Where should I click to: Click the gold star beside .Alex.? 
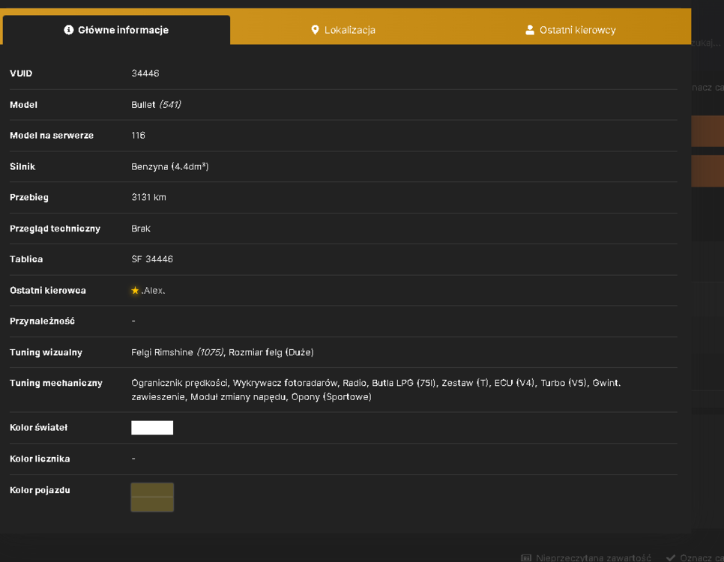pos(135,291)
